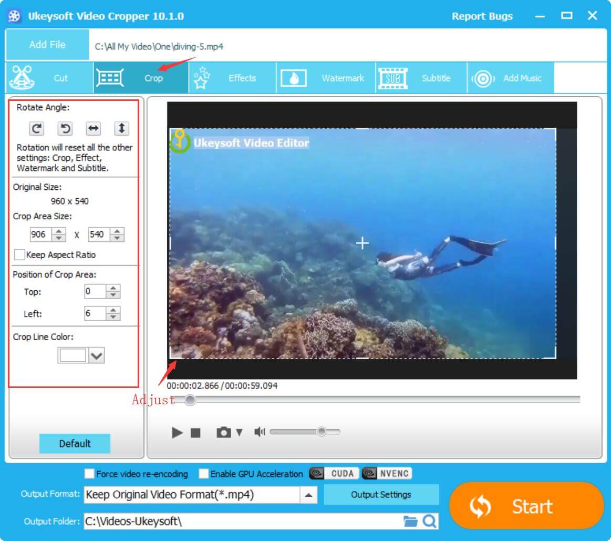The width and height of the screenshot is (611, 541).
Task: Decrease crop height value
Action: click(117, 238)
